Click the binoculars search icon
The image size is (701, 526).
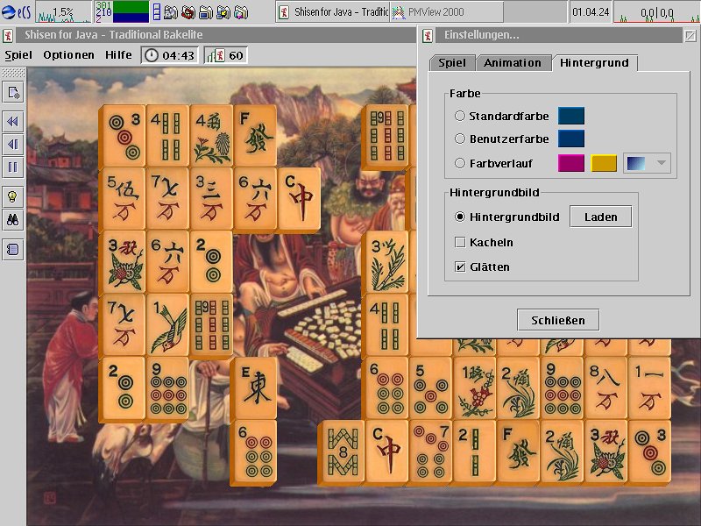pyautogui.click(x=13, y=220)
